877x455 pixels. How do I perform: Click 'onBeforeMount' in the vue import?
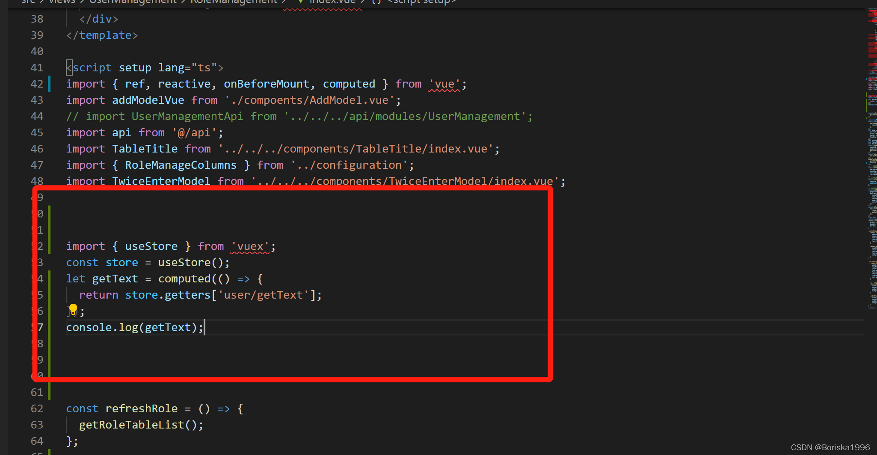click(267, 84)
